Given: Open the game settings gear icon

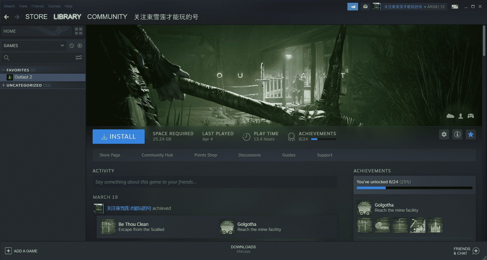Looking at the screenshot, I should 444,134.
